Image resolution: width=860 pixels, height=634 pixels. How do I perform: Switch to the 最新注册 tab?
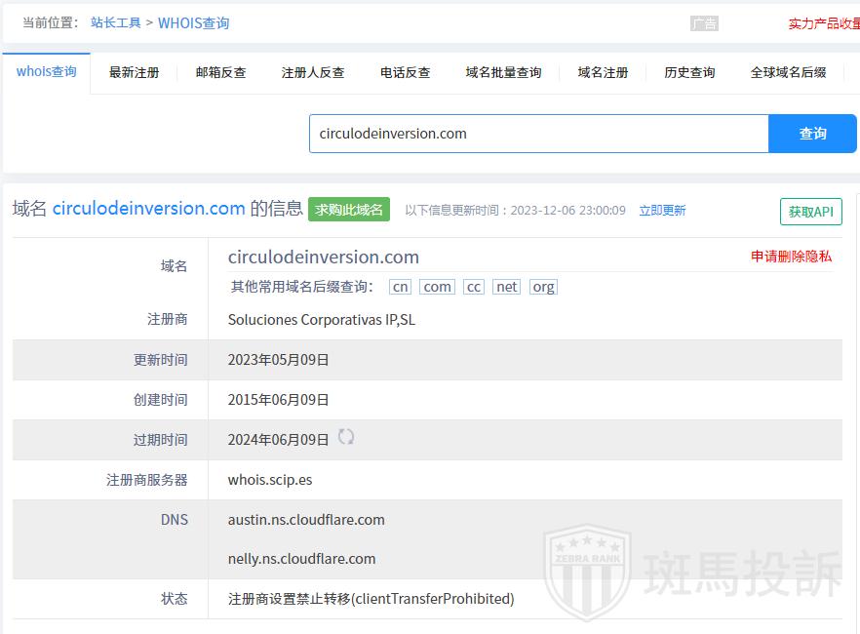134,72
